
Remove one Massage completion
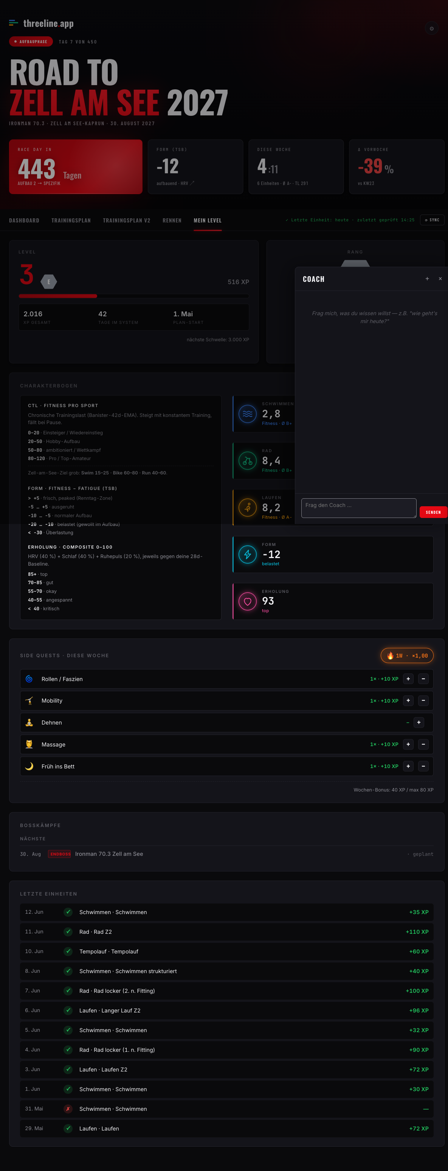pos(423,744)
